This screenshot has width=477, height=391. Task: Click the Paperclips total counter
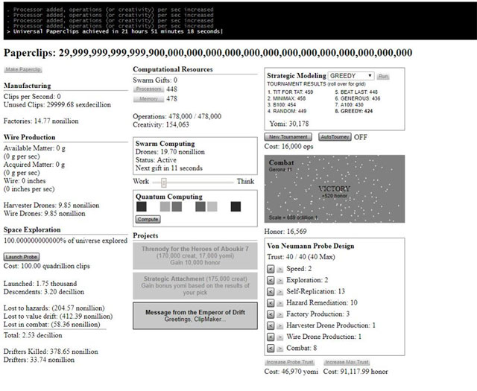click(208, 53)
